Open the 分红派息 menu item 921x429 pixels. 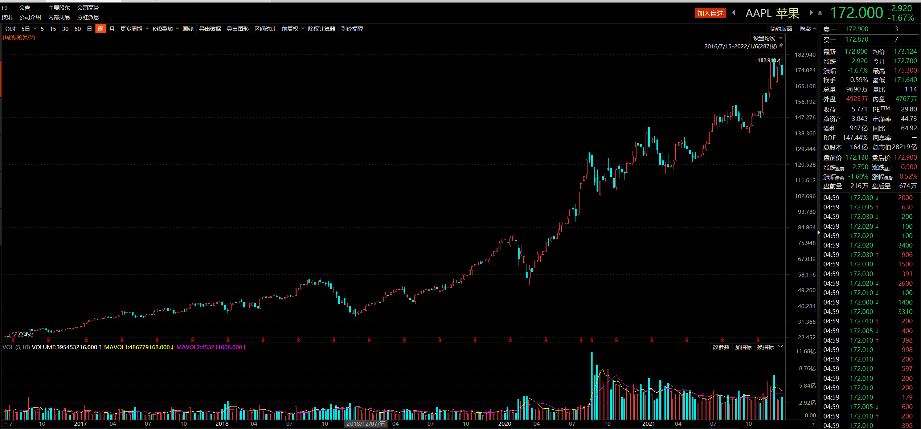click(x=88, y=17)
